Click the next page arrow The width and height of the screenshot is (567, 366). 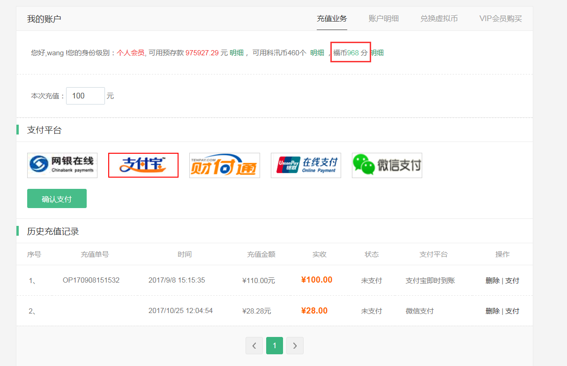295,345
